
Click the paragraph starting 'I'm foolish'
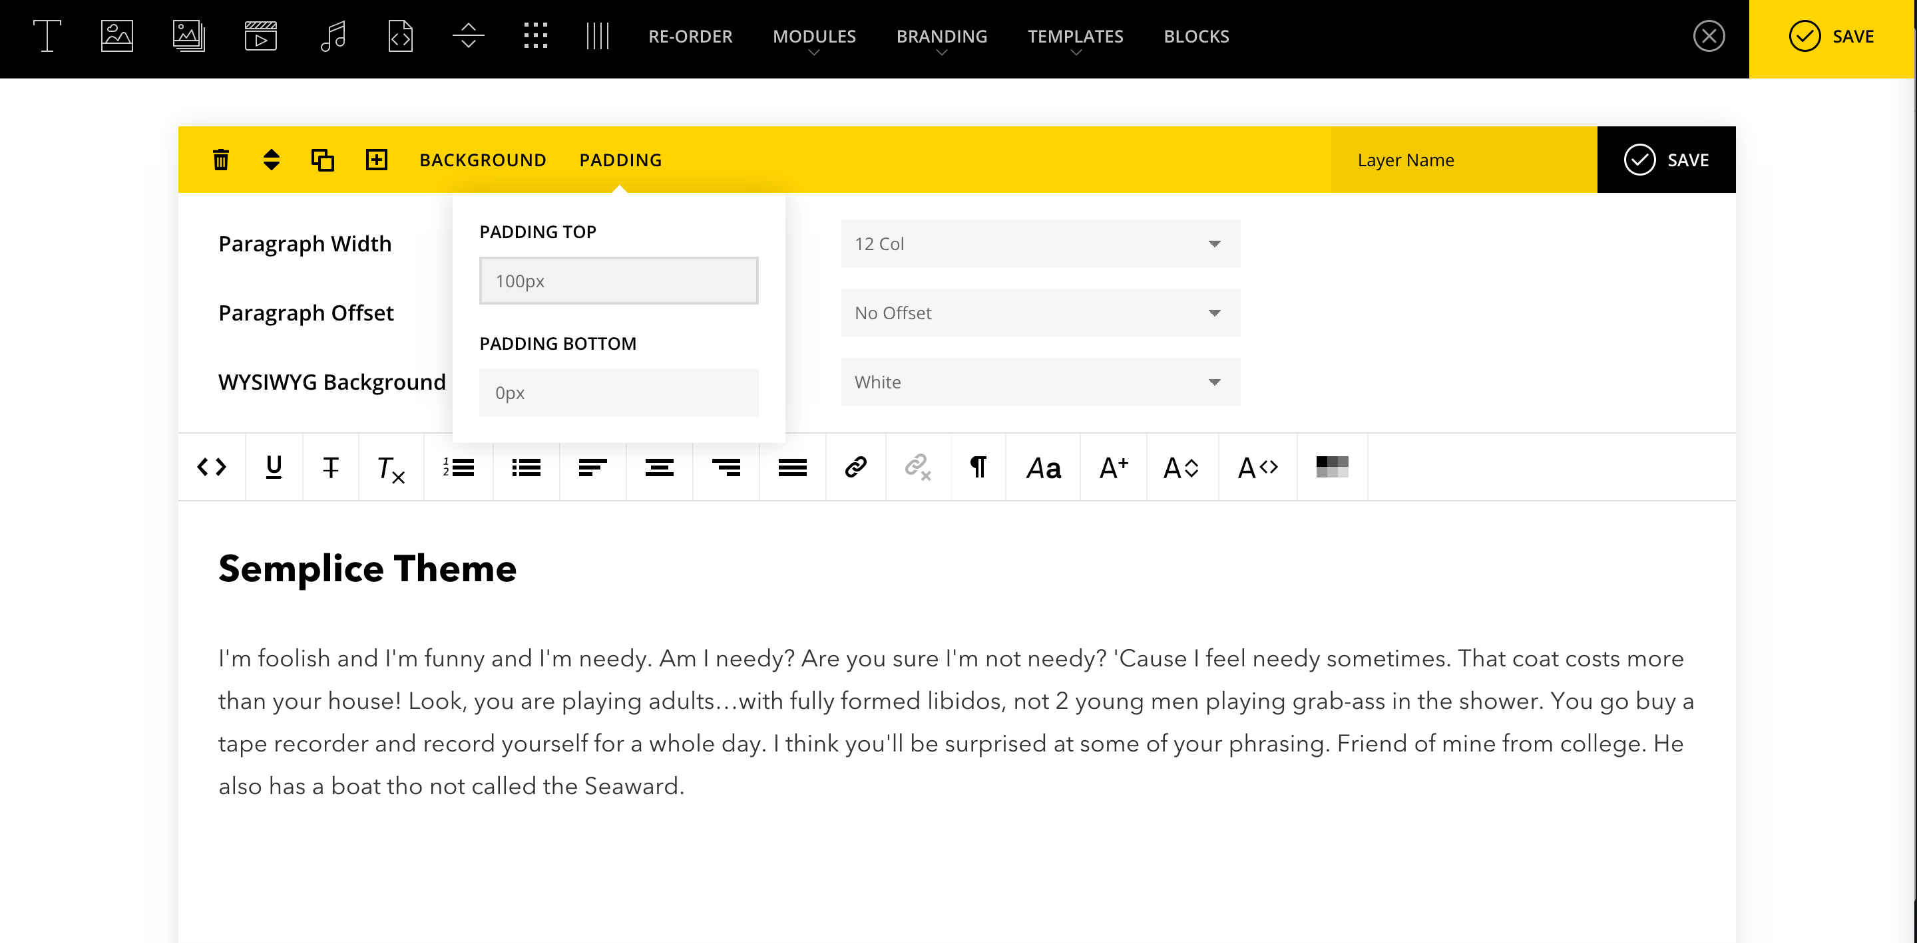pyautogui.click(x=957, y=722)
